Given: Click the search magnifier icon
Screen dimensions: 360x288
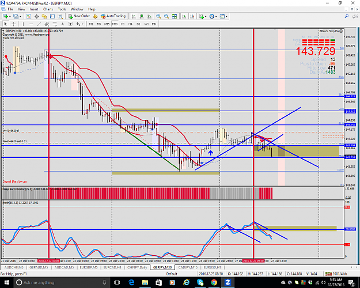Looking at the screenshot, I should (347, 16).
